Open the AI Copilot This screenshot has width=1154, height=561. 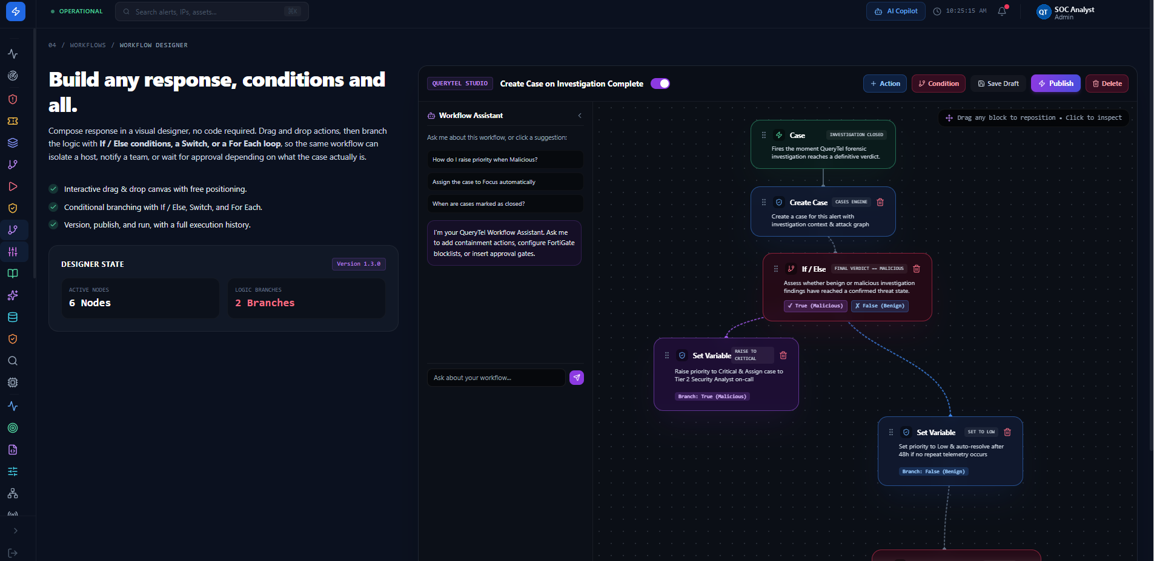pos(896,11)
